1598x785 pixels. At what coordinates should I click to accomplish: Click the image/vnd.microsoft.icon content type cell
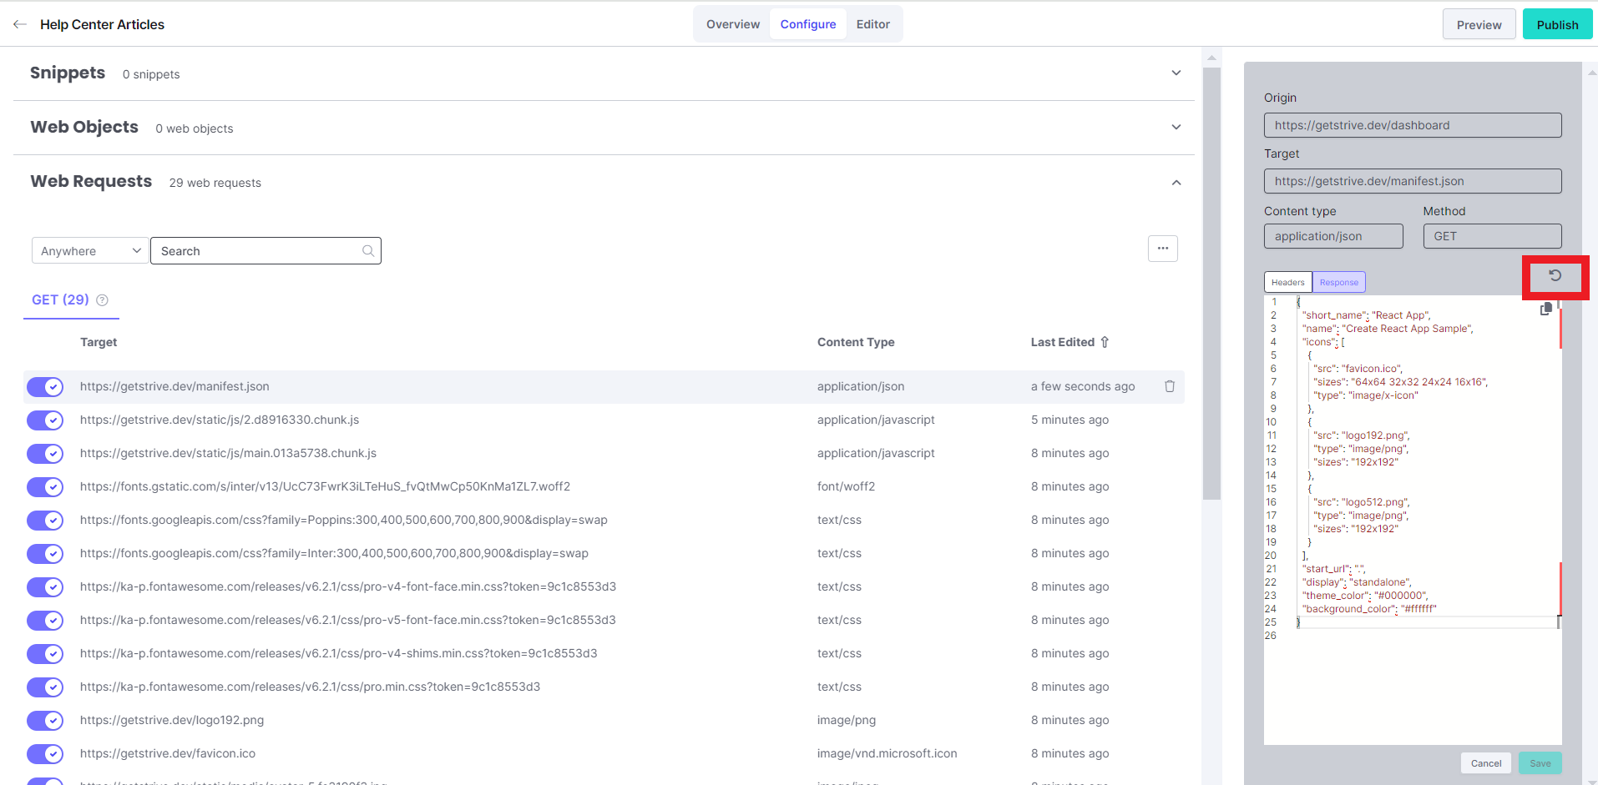pyautogui.click(x=887, y=753)
